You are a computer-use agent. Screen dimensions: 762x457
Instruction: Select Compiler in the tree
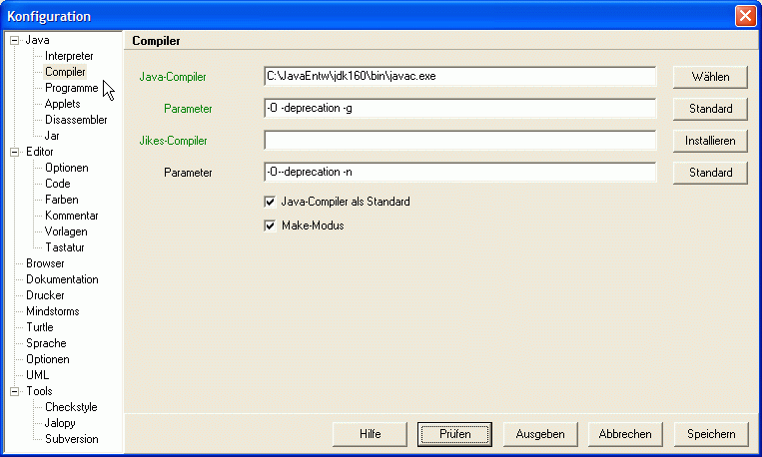tap(65, 72)
